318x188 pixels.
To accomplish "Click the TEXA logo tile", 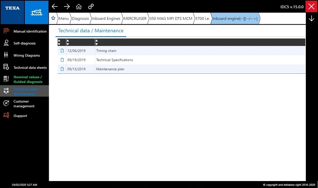I will (13, 12).
